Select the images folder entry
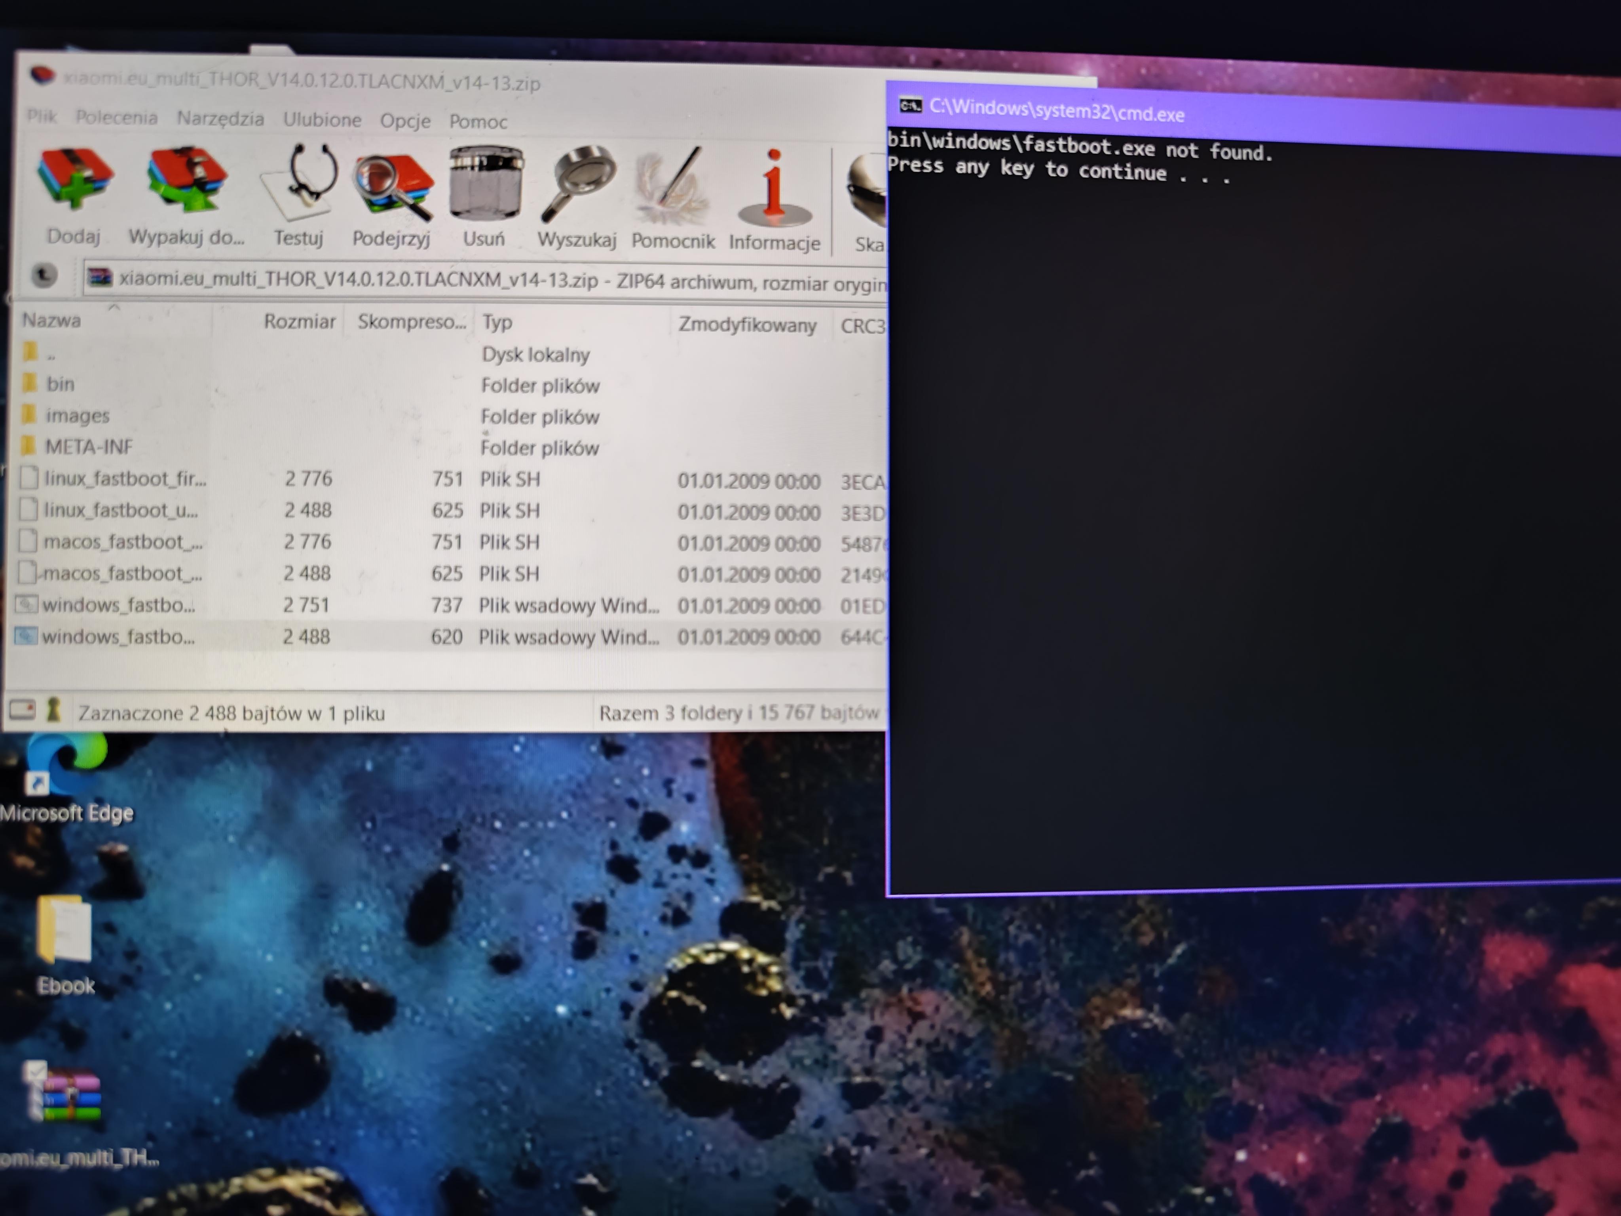Screen dimensions: 1621x1216 (x=77, y=416)
